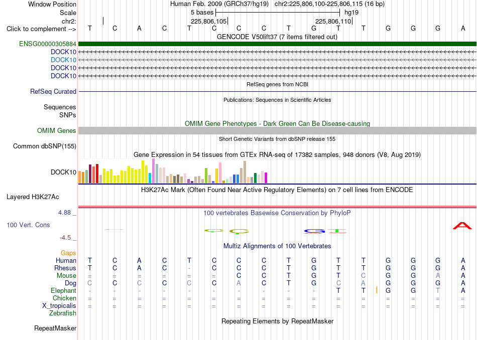The height and width of the screenshot is (340, 477).
Task: Click the Dog species label
Action: 70,283
